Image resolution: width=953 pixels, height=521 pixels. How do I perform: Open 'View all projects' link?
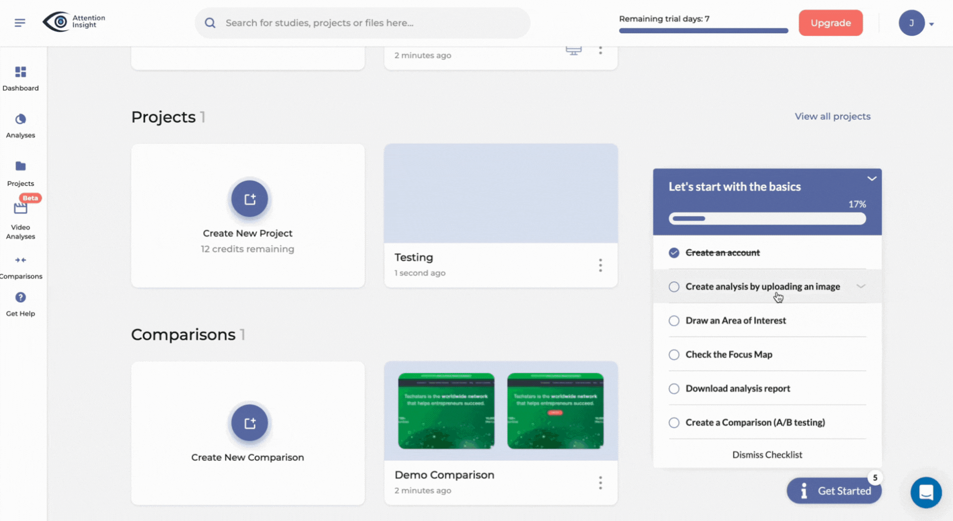pos(832,116)
